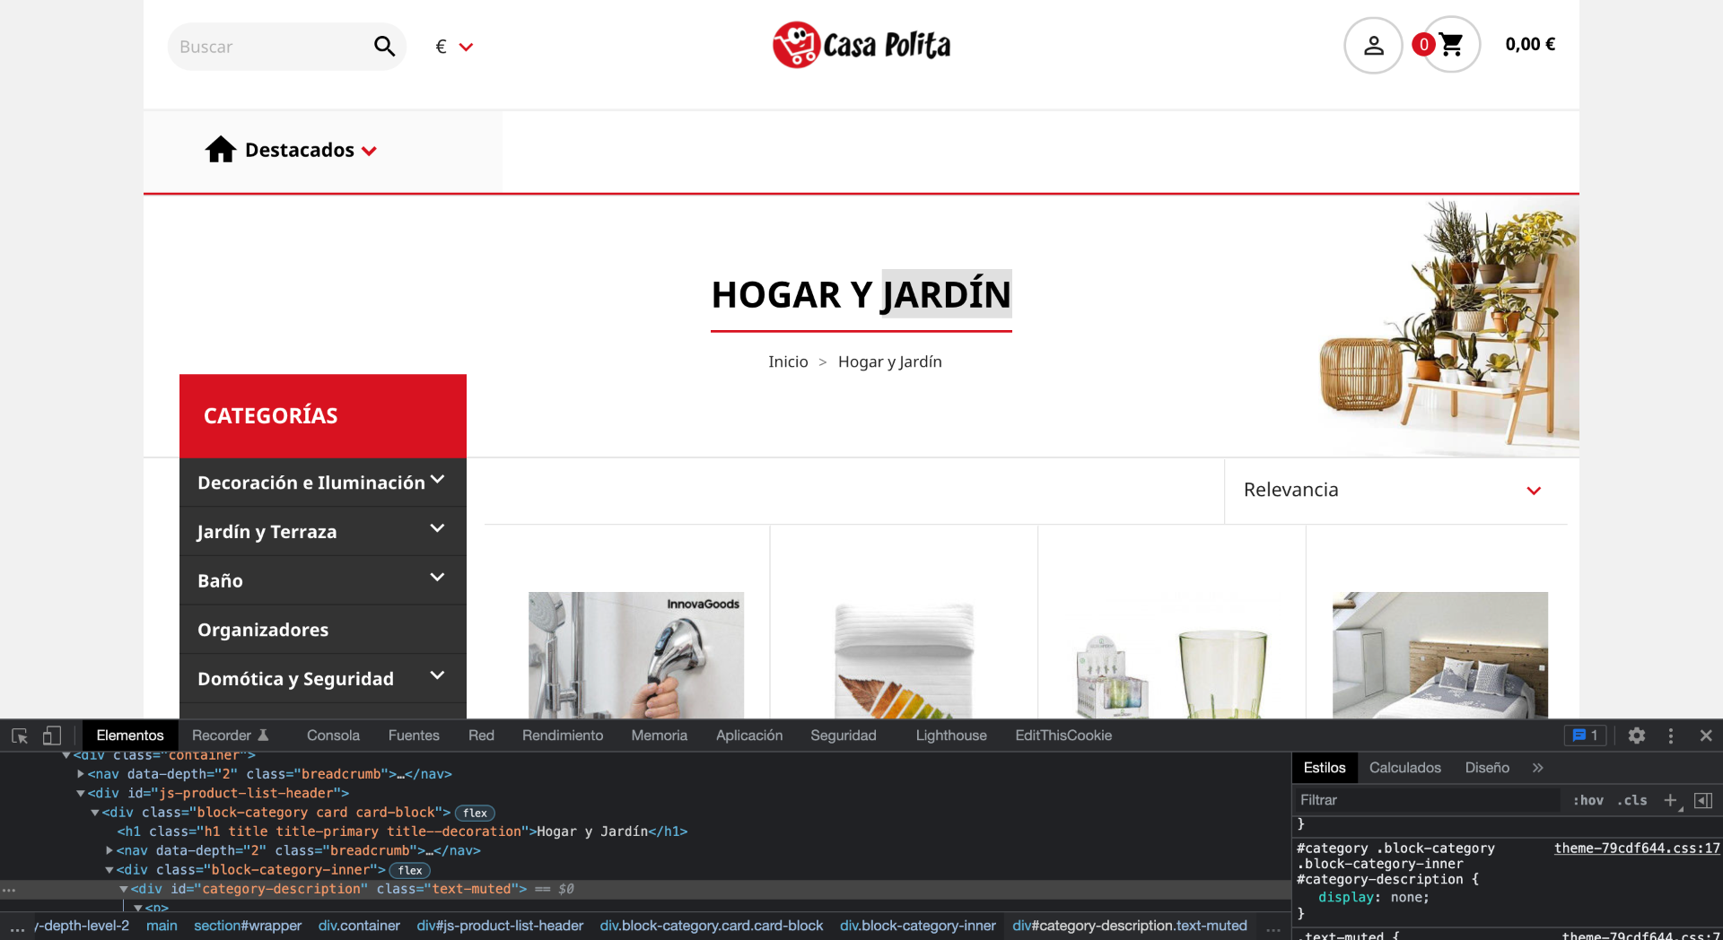Viewport: 1723px width, 940px height.
Task: Open DevTools three-dot options menu
Action: coord(1671,735)
